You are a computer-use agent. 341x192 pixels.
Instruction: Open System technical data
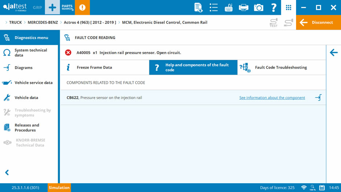tap(29, 53)
